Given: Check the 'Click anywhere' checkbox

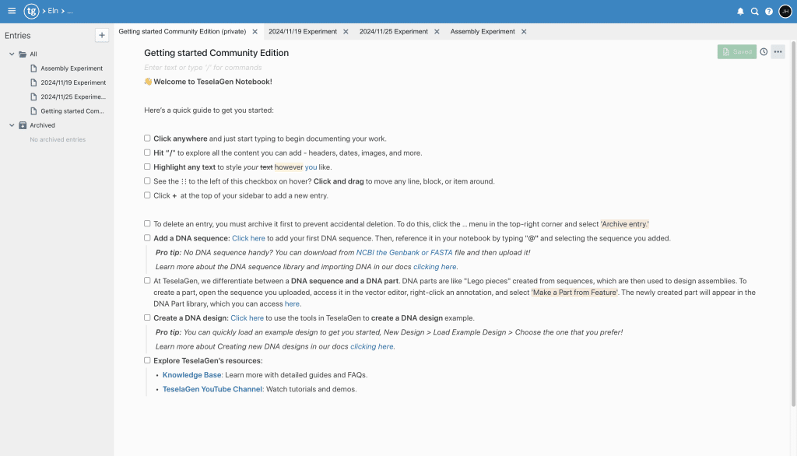Looking at the screenshot, I should (147, 139).
